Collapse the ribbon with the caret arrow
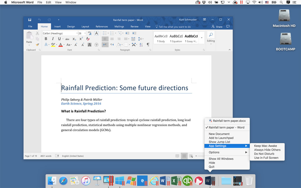301x188 pixels. pos(229,50)
